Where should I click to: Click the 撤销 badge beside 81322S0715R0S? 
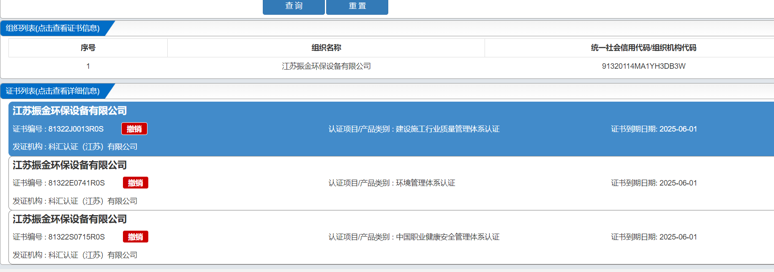(x=136, y=237)
